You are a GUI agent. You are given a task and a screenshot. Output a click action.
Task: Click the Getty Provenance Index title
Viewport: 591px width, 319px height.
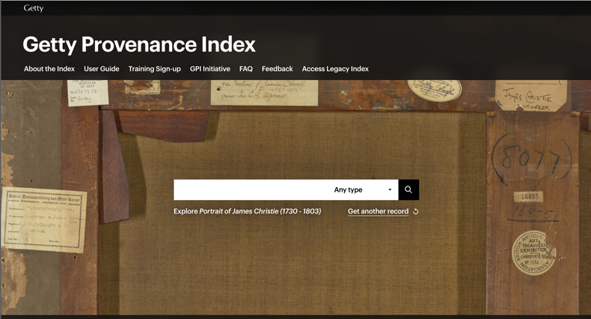pos(139,44)
